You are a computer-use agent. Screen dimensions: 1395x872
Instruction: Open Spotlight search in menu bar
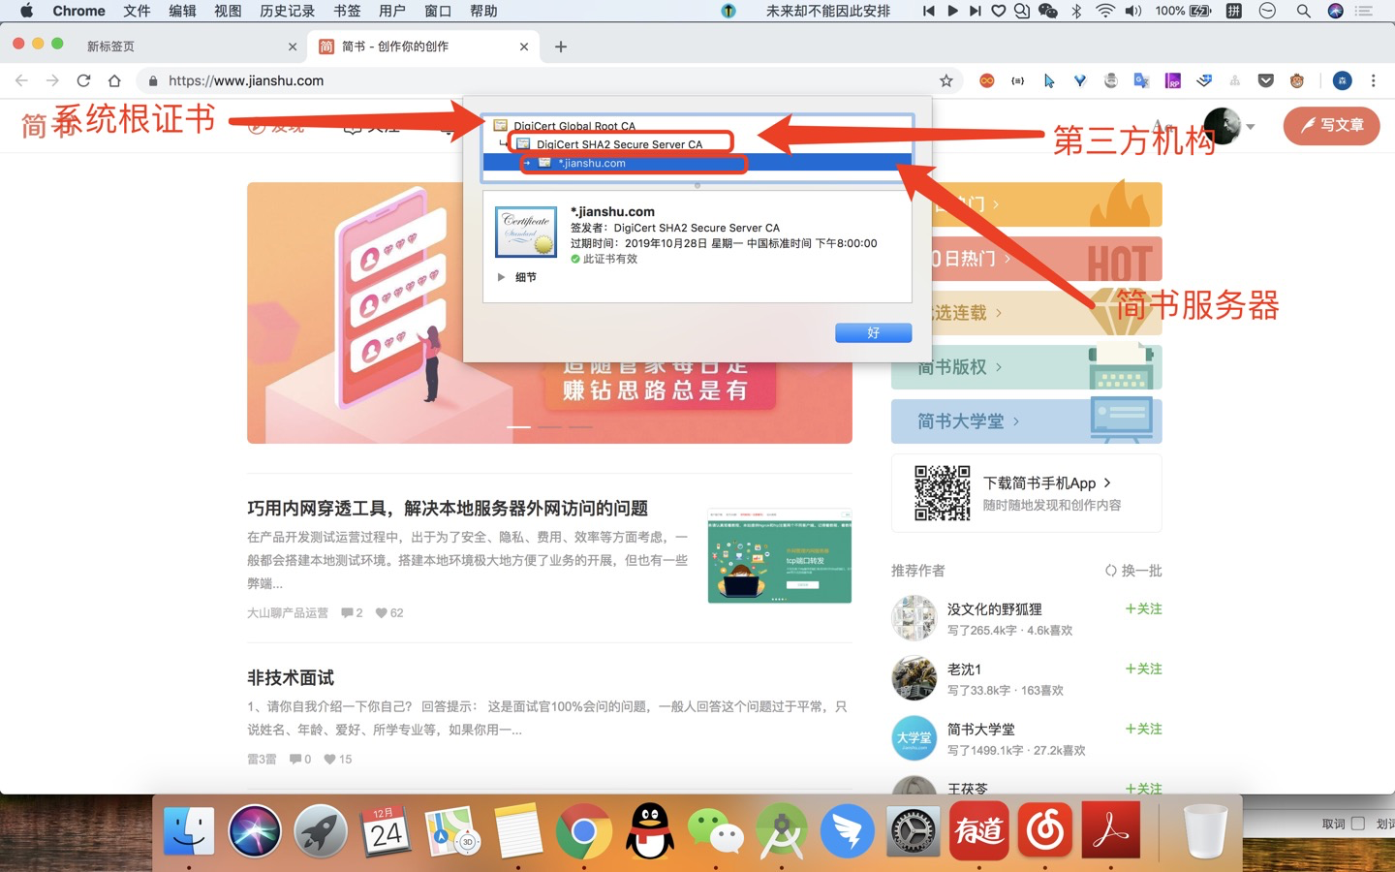(x=1303, y=11)
